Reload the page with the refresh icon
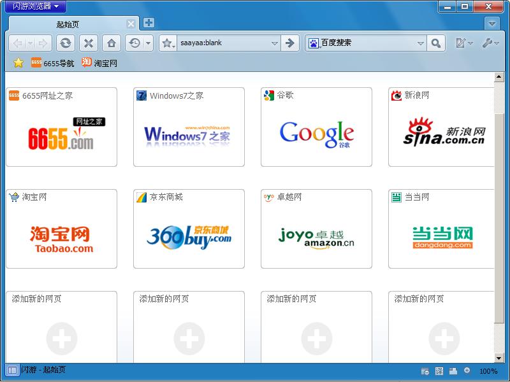 pyautogui.click(x=66, y=43)
